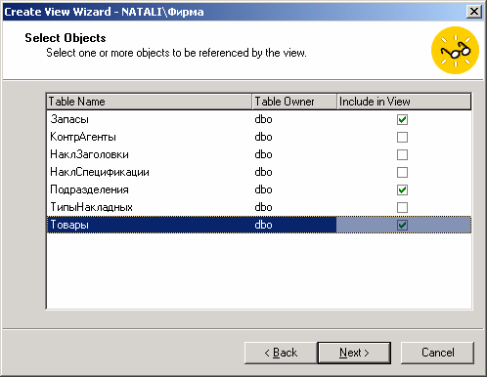Check Include in View for КонтрАгенты

pyautogui.click(x=402, y=137)
